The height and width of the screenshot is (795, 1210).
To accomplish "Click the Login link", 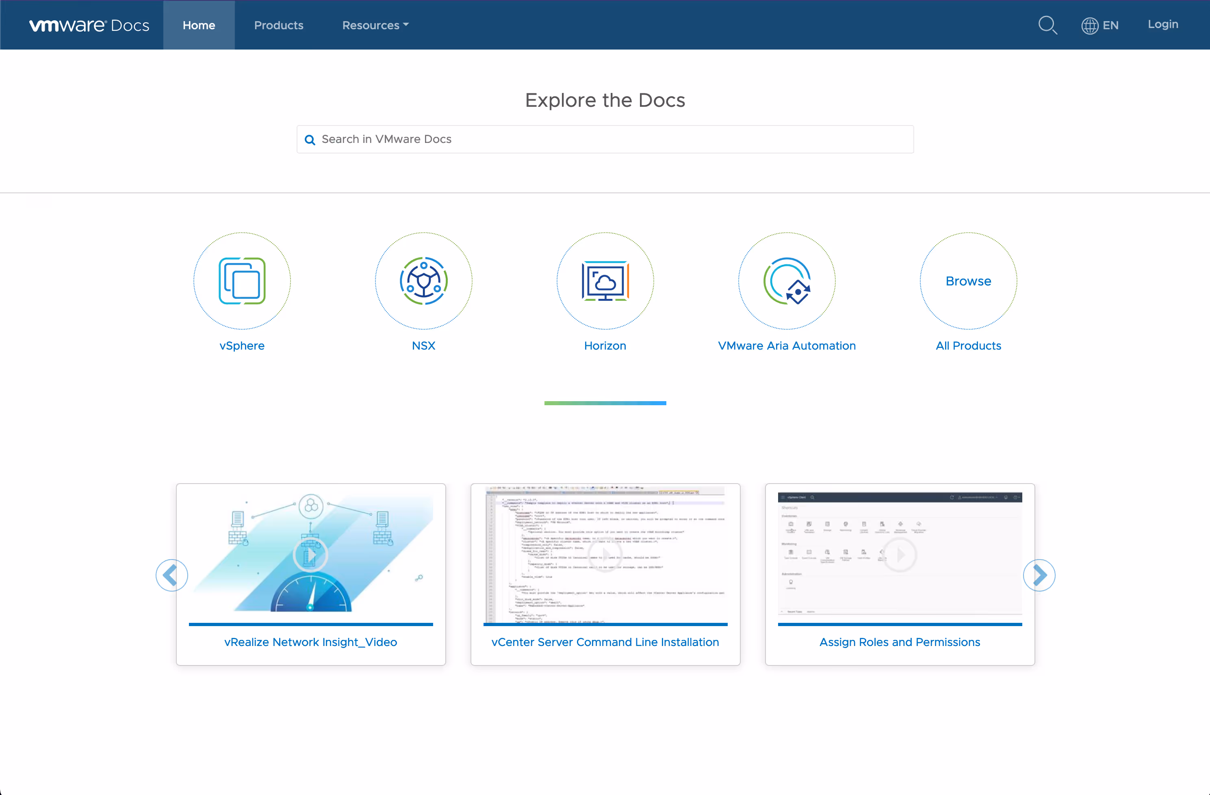I will (x=1163, y=24).
